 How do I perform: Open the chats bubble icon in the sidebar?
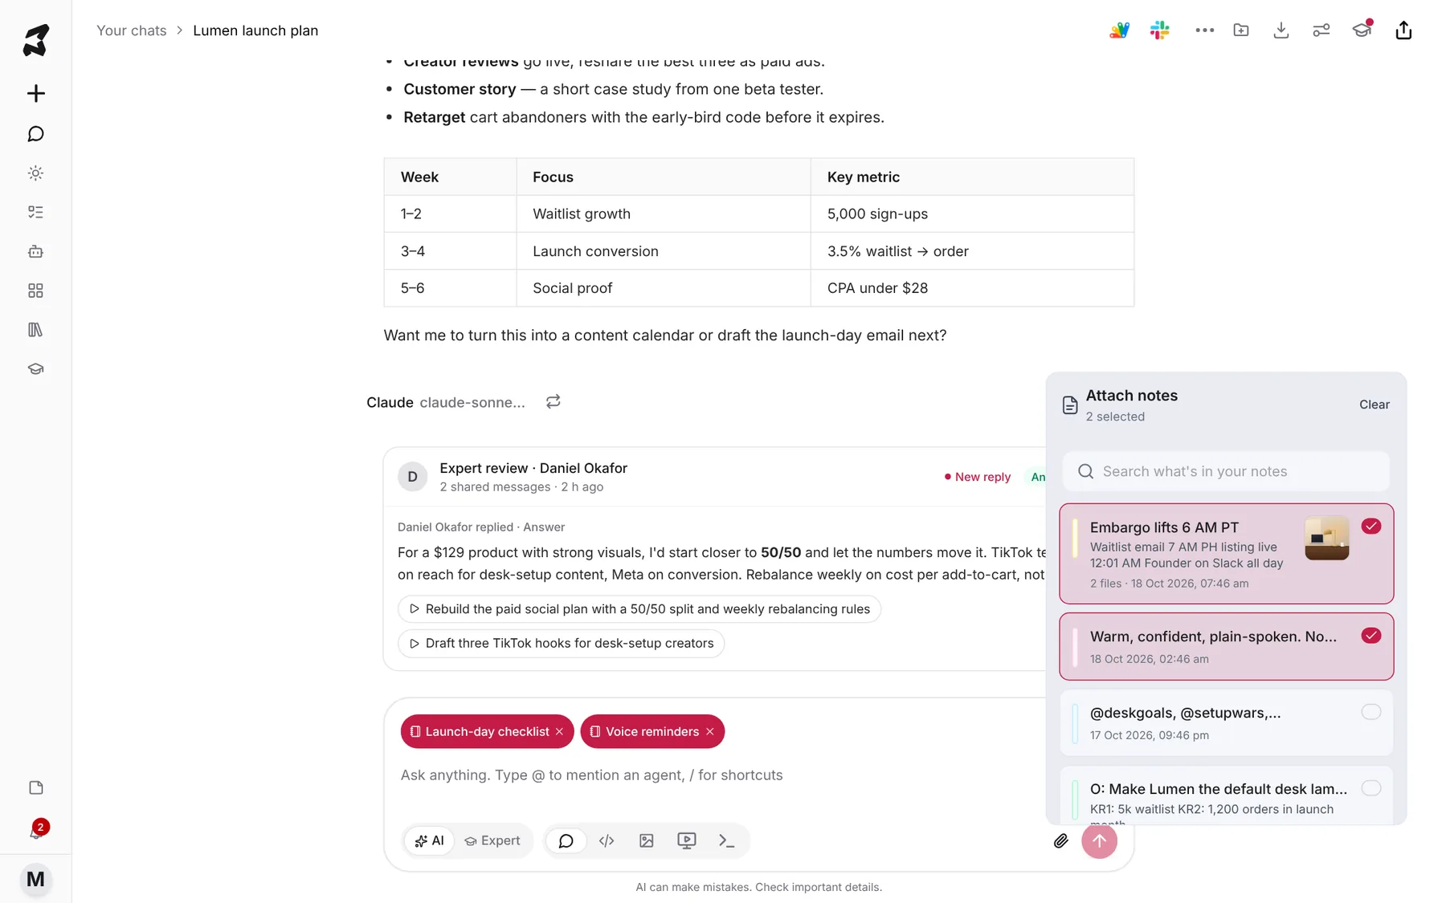[x=35, y=133]
